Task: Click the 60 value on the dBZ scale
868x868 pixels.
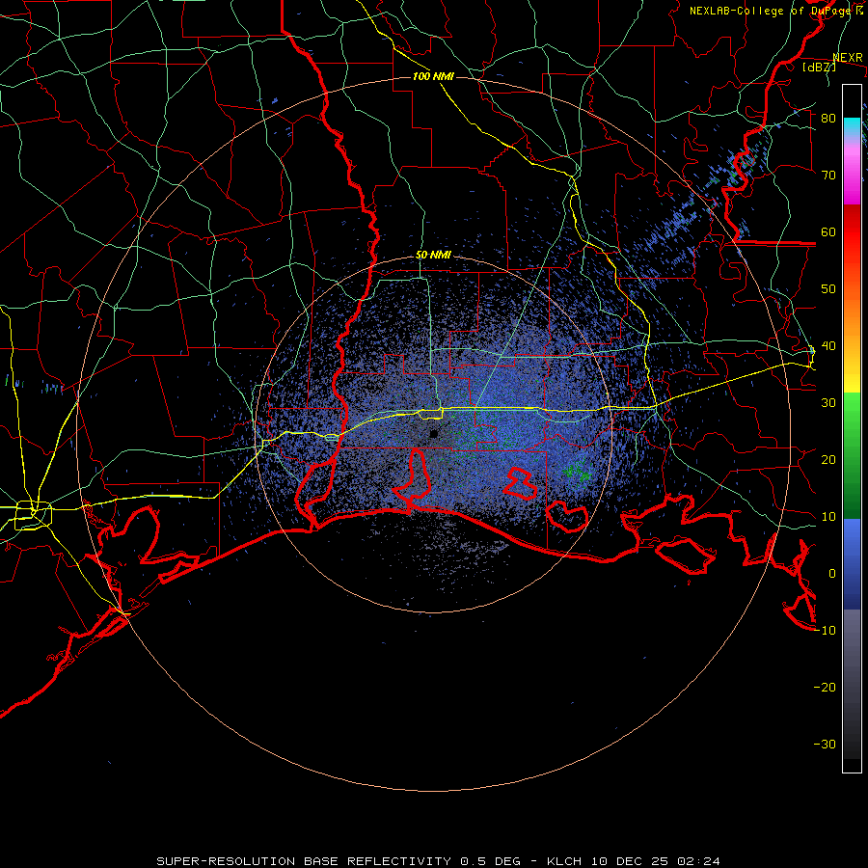Action: (x=828, y=231)
